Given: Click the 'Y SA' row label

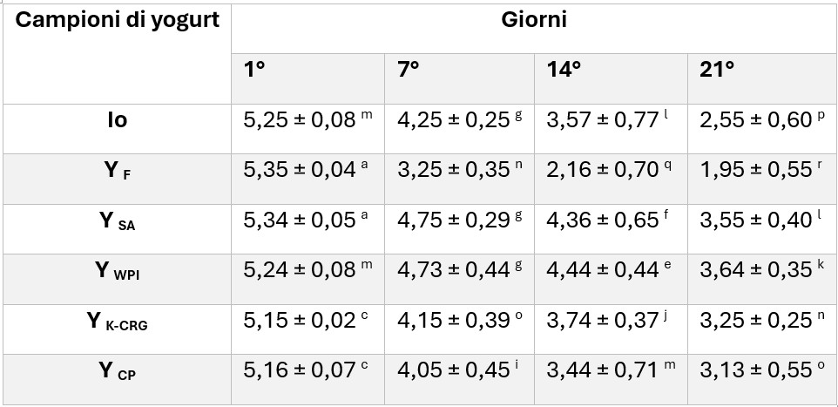Looking at the screenshot, I should [117, 229].
